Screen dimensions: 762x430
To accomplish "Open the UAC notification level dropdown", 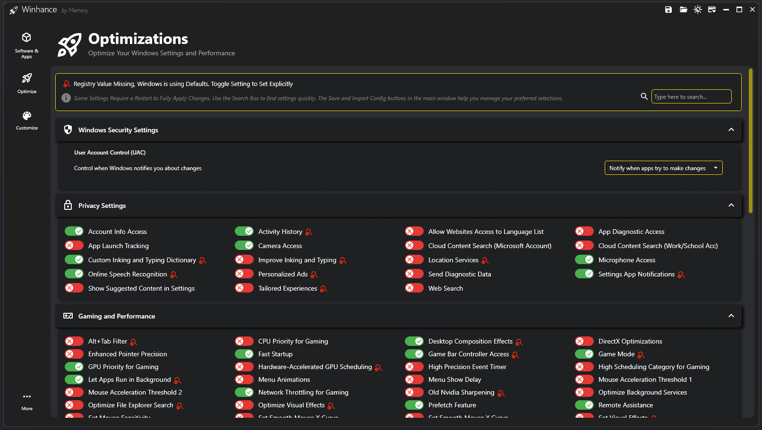I will click(x=663, y=168).
